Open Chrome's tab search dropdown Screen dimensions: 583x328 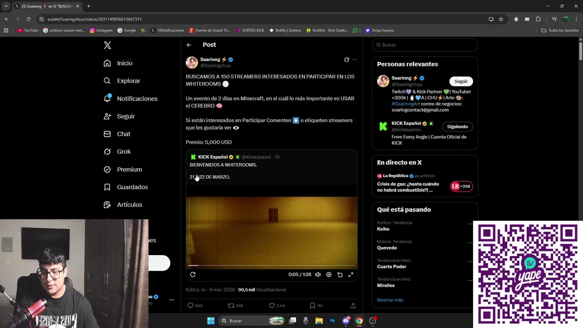click(x=5, y=6)
